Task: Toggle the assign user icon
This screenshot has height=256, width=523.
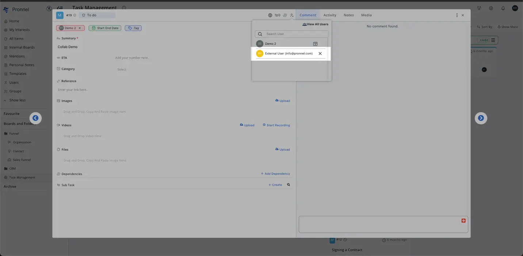Action: pyautogui.click(x=292, y=15)
